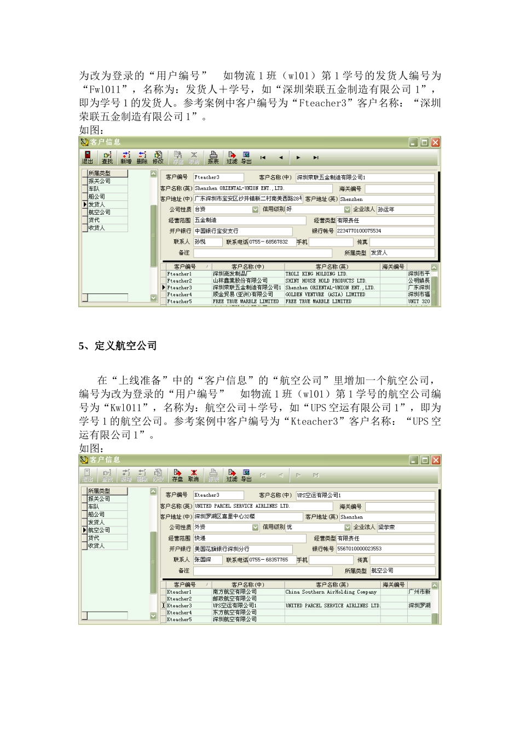Click 新增 icon in the Fteacher3 window toolbar

(126, 157)
